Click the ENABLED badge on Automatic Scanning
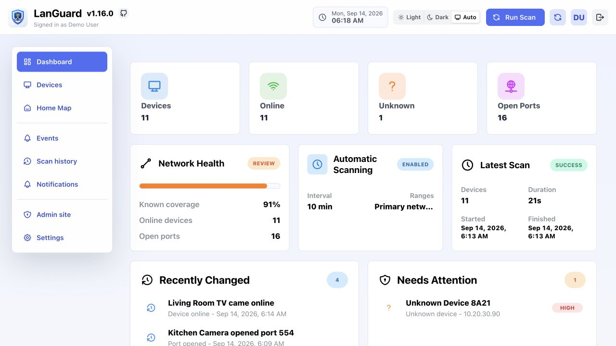The height and width of the screenshot is (346, 616). pyautogui.click(x=415, y=164)
